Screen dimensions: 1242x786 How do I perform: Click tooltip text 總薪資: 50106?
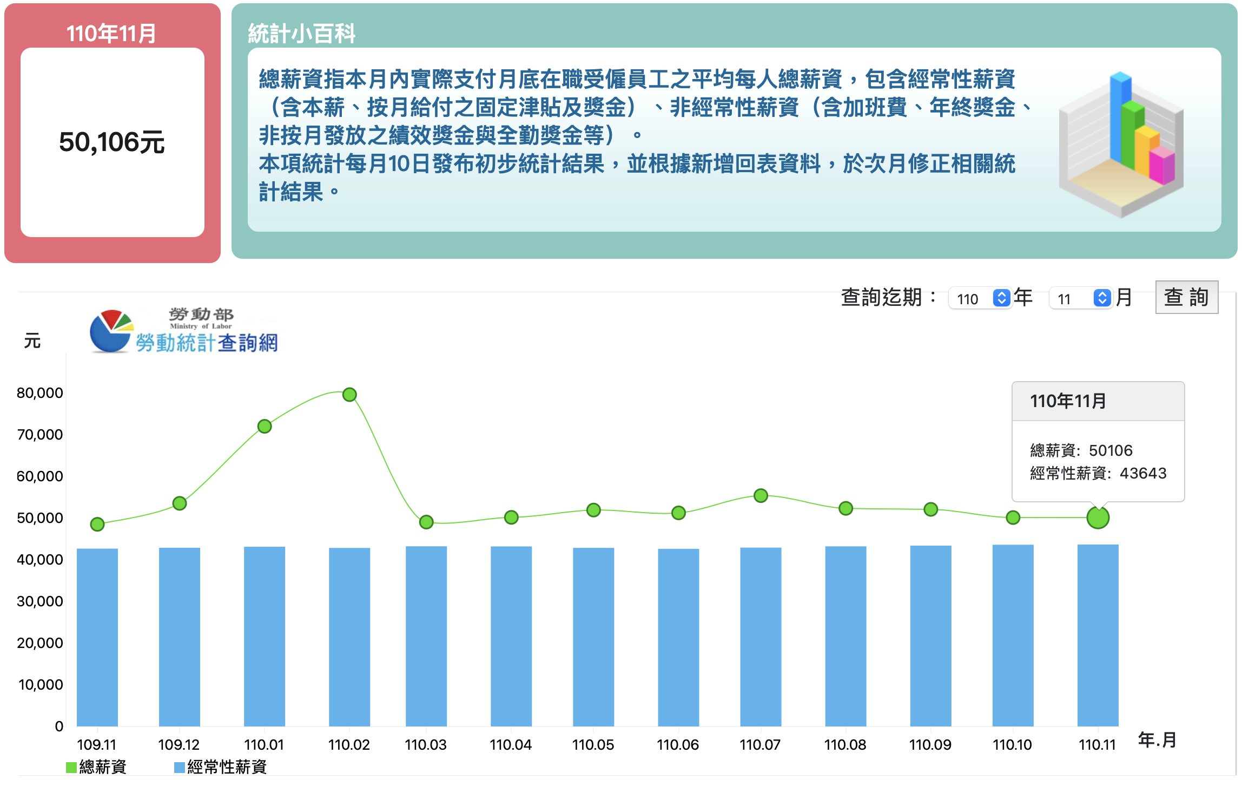(x=1081, y=450)
